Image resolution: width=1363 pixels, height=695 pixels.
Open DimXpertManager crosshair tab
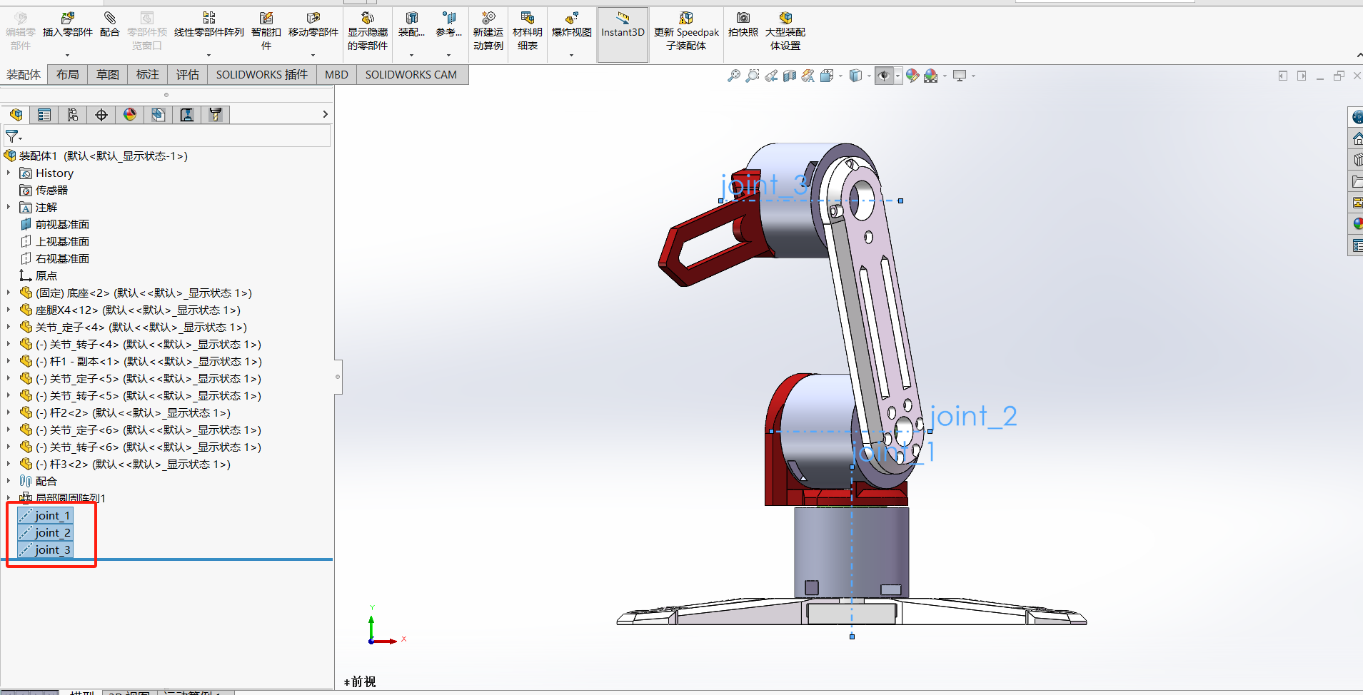[101, 115]
